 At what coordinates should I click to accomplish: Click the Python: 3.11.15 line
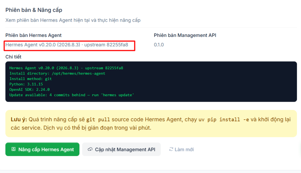26,84
